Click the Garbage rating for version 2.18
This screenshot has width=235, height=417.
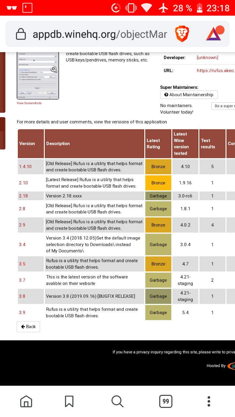(x=158, y=196)
